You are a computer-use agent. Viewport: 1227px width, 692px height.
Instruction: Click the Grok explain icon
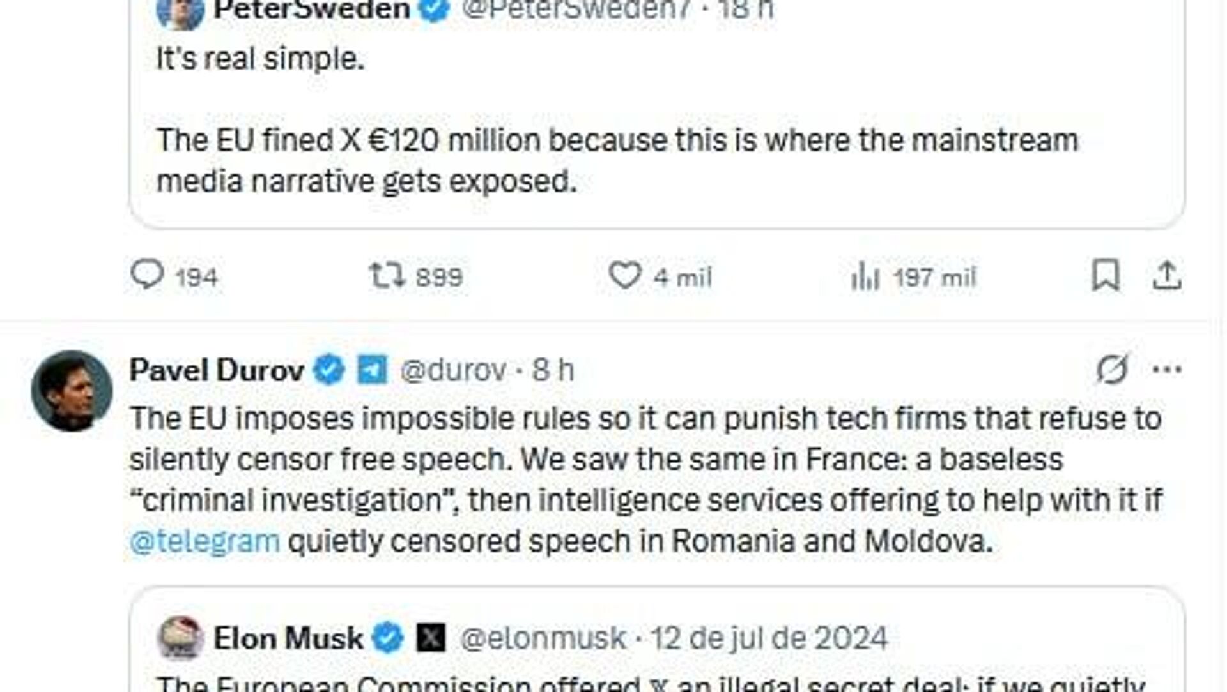click(x=1113, y=369)
